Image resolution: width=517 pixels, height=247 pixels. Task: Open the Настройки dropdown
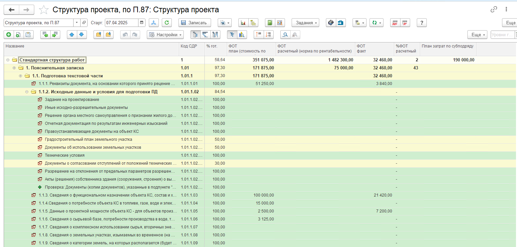(165, 35)
